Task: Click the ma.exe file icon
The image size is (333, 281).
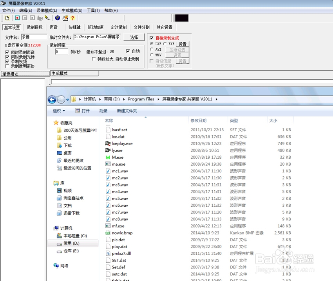Action: click(108, 164)
